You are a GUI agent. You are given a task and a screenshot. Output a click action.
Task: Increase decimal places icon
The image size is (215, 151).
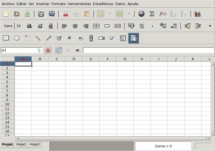(163, 26)
